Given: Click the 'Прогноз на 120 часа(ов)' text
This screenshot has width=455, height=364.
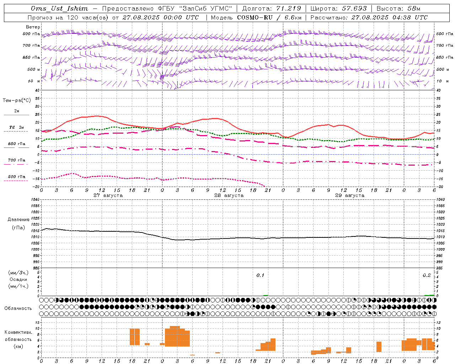Looking at the screenshot, I should (68, 17).
